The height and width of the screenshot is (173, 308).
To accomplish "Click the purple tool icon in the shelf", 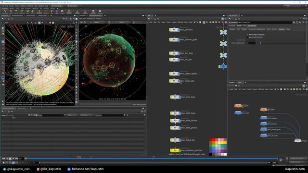I will click(x=57, y=12).
